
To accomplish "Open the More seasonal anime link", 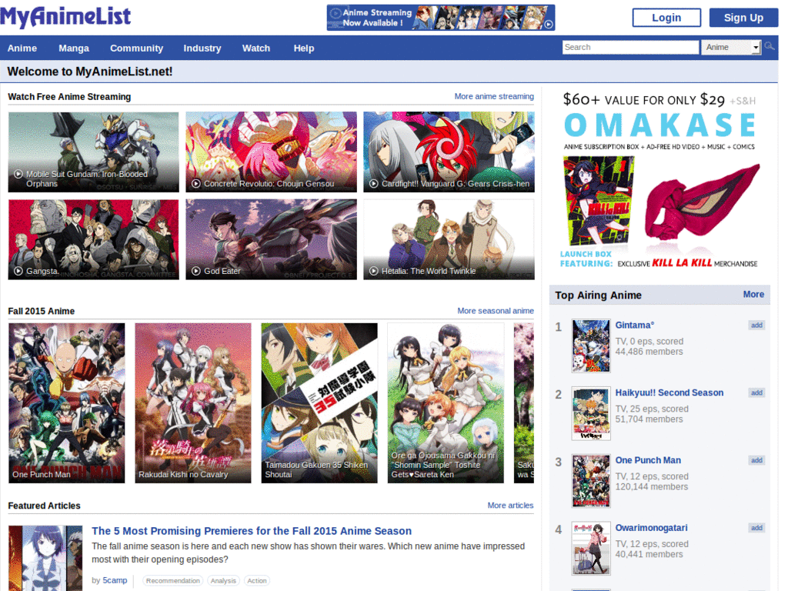I will (x=495, y=310).
